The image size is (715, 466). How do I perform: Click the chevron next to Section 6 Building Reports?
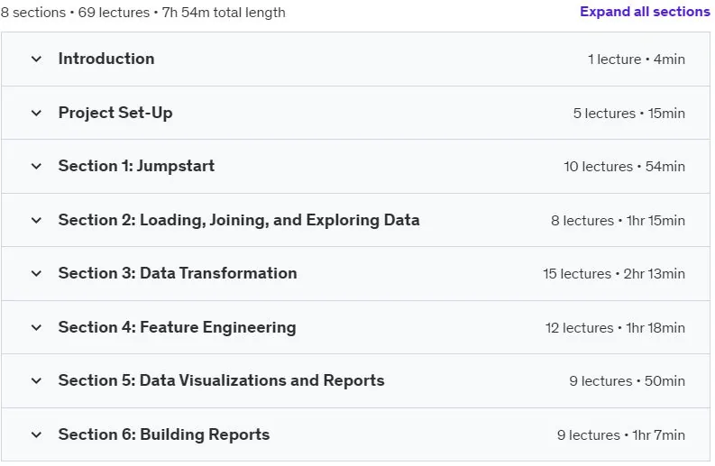36,434
